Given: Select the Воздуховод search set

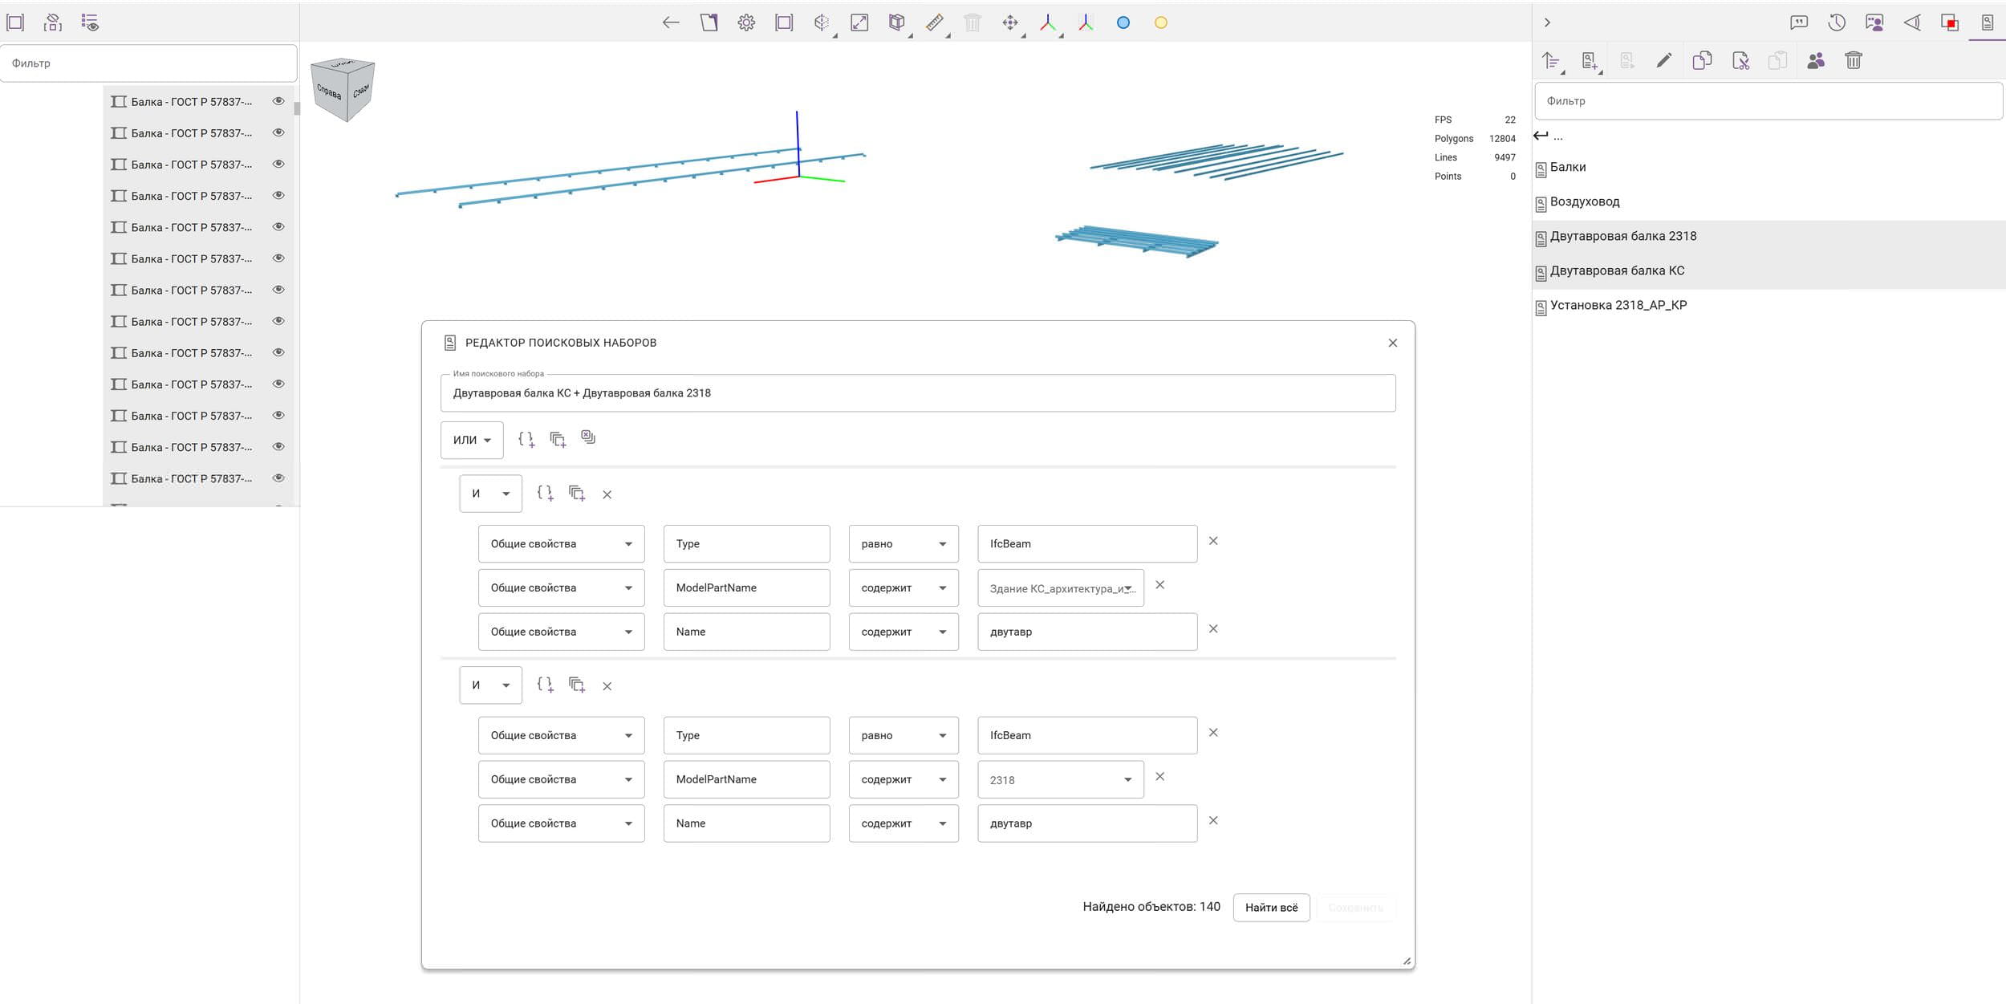Looking at the screenshot, I should [1585, 201].
